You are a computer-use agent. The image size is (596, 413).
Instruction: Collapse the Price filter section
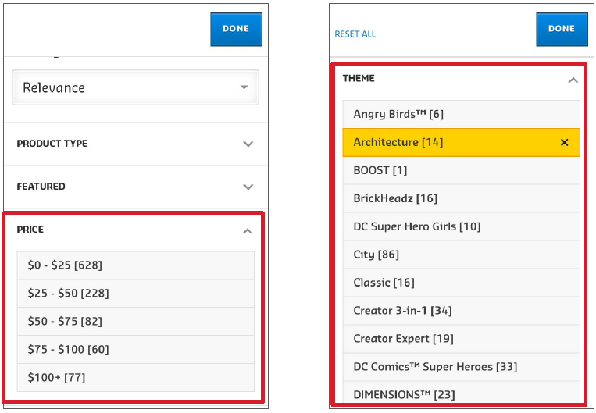tap(248, 230)
